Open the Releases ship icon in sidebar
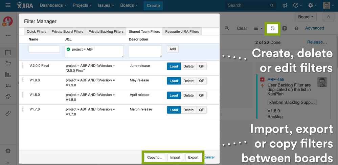The image size is (338, 165). (x=8, y=63)
